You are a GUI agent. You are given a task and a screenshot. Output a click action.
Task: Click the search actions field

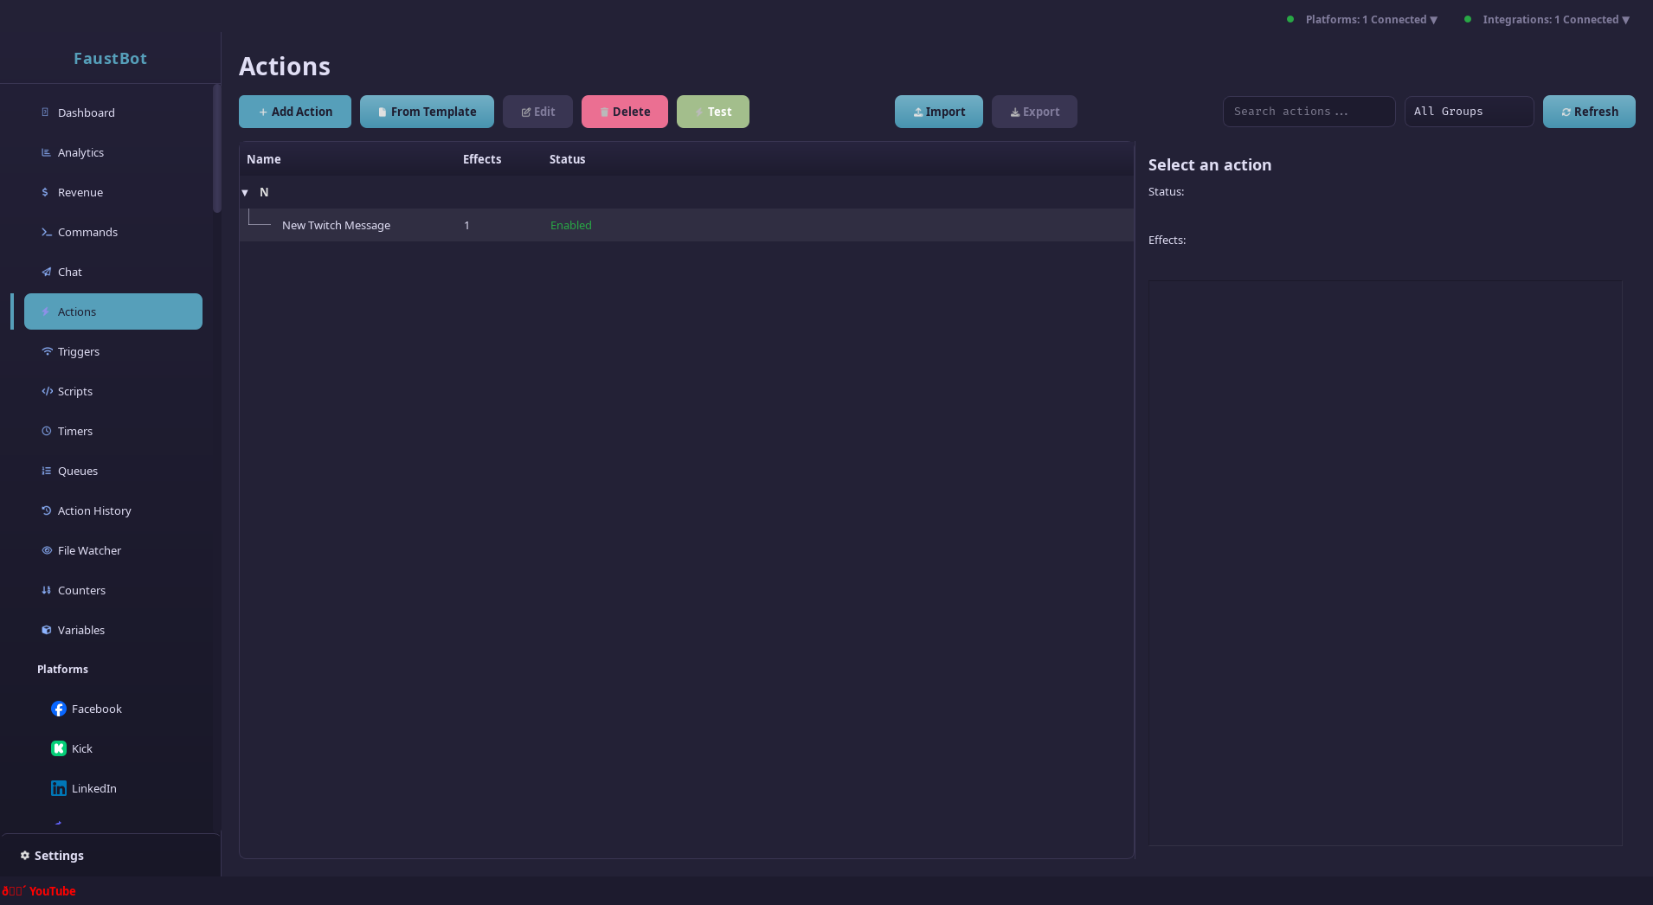(1308, 111)
